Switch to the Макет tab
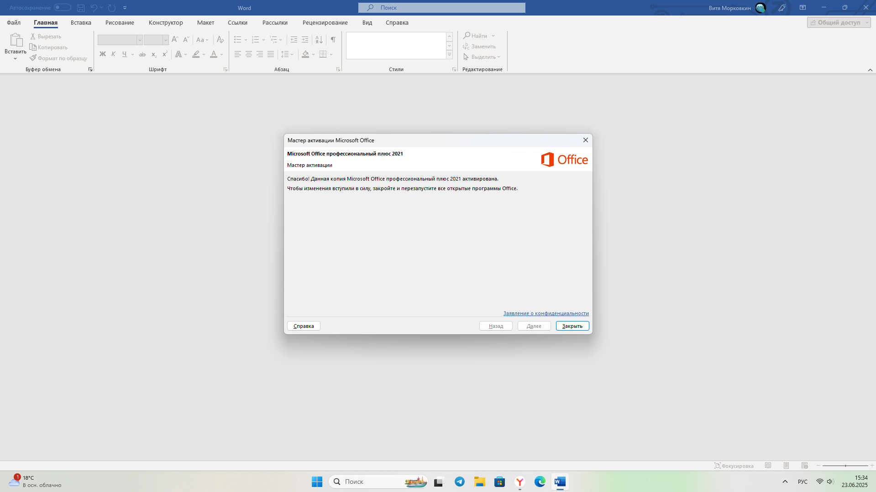This screenshot has width=876, height=492. (x=205, y=22)
